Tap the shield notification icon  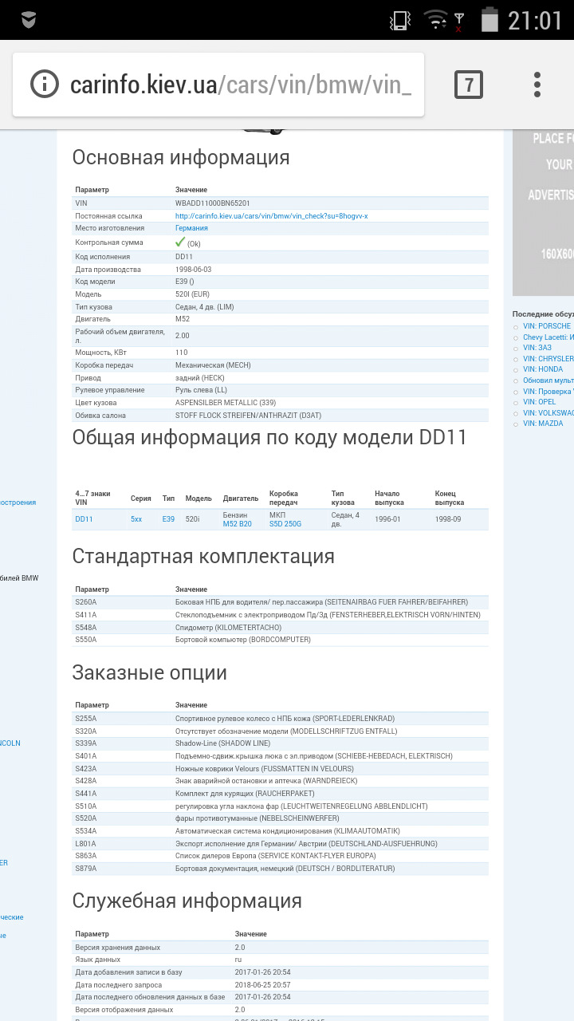click(29, 20)
